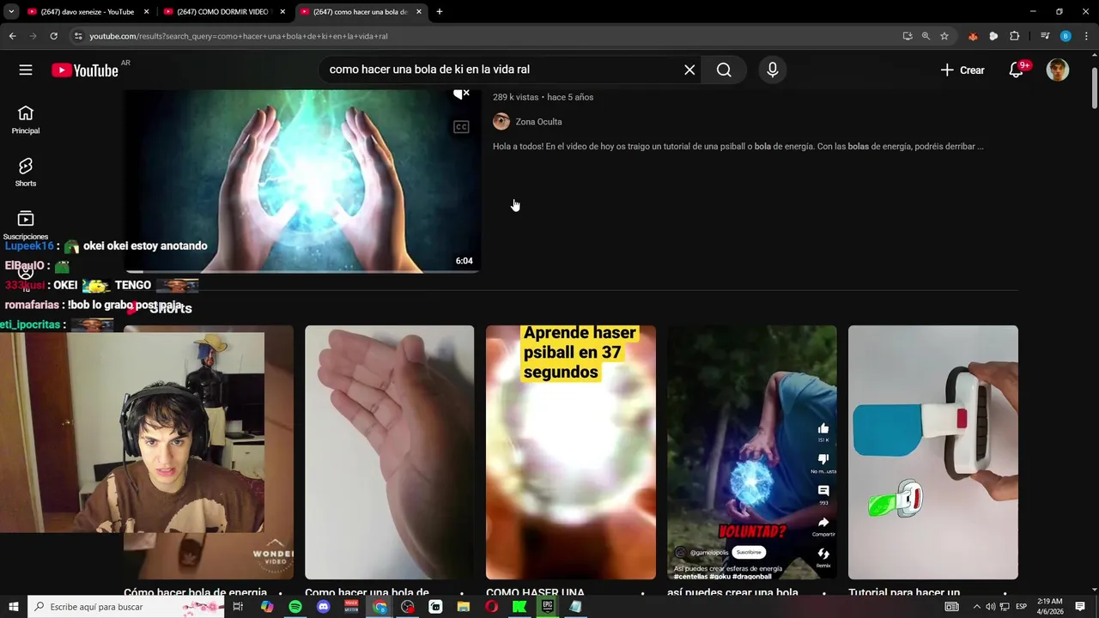Viewport: 1099px width, 618px height.
Task: Go back to previous page
Action: point(12,36)
